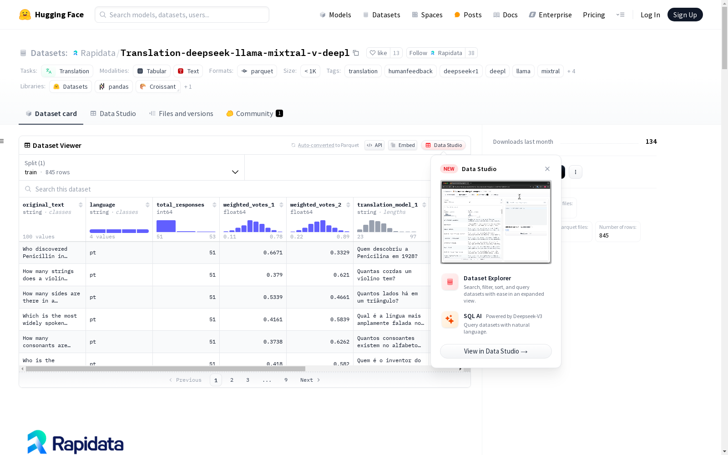Screen dimensions: 728x455
Task: Select the Text modality tag
Action: coord(188,71)
